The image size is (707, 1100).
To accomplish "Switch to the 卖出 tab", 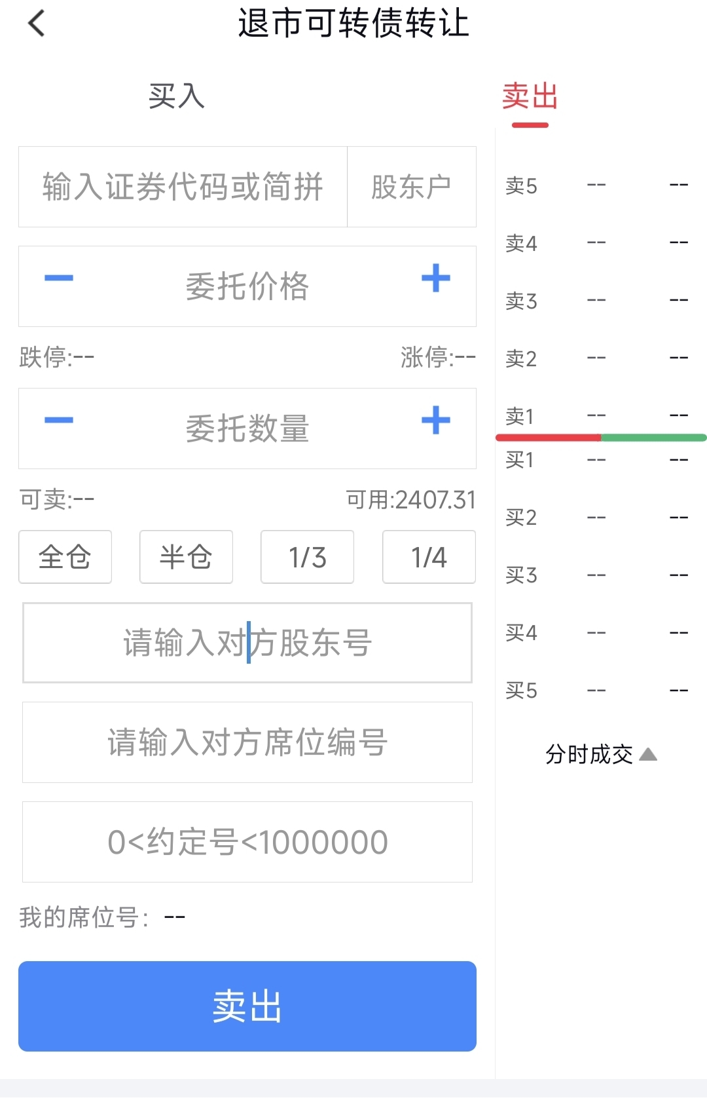I will tap(530, 96).
